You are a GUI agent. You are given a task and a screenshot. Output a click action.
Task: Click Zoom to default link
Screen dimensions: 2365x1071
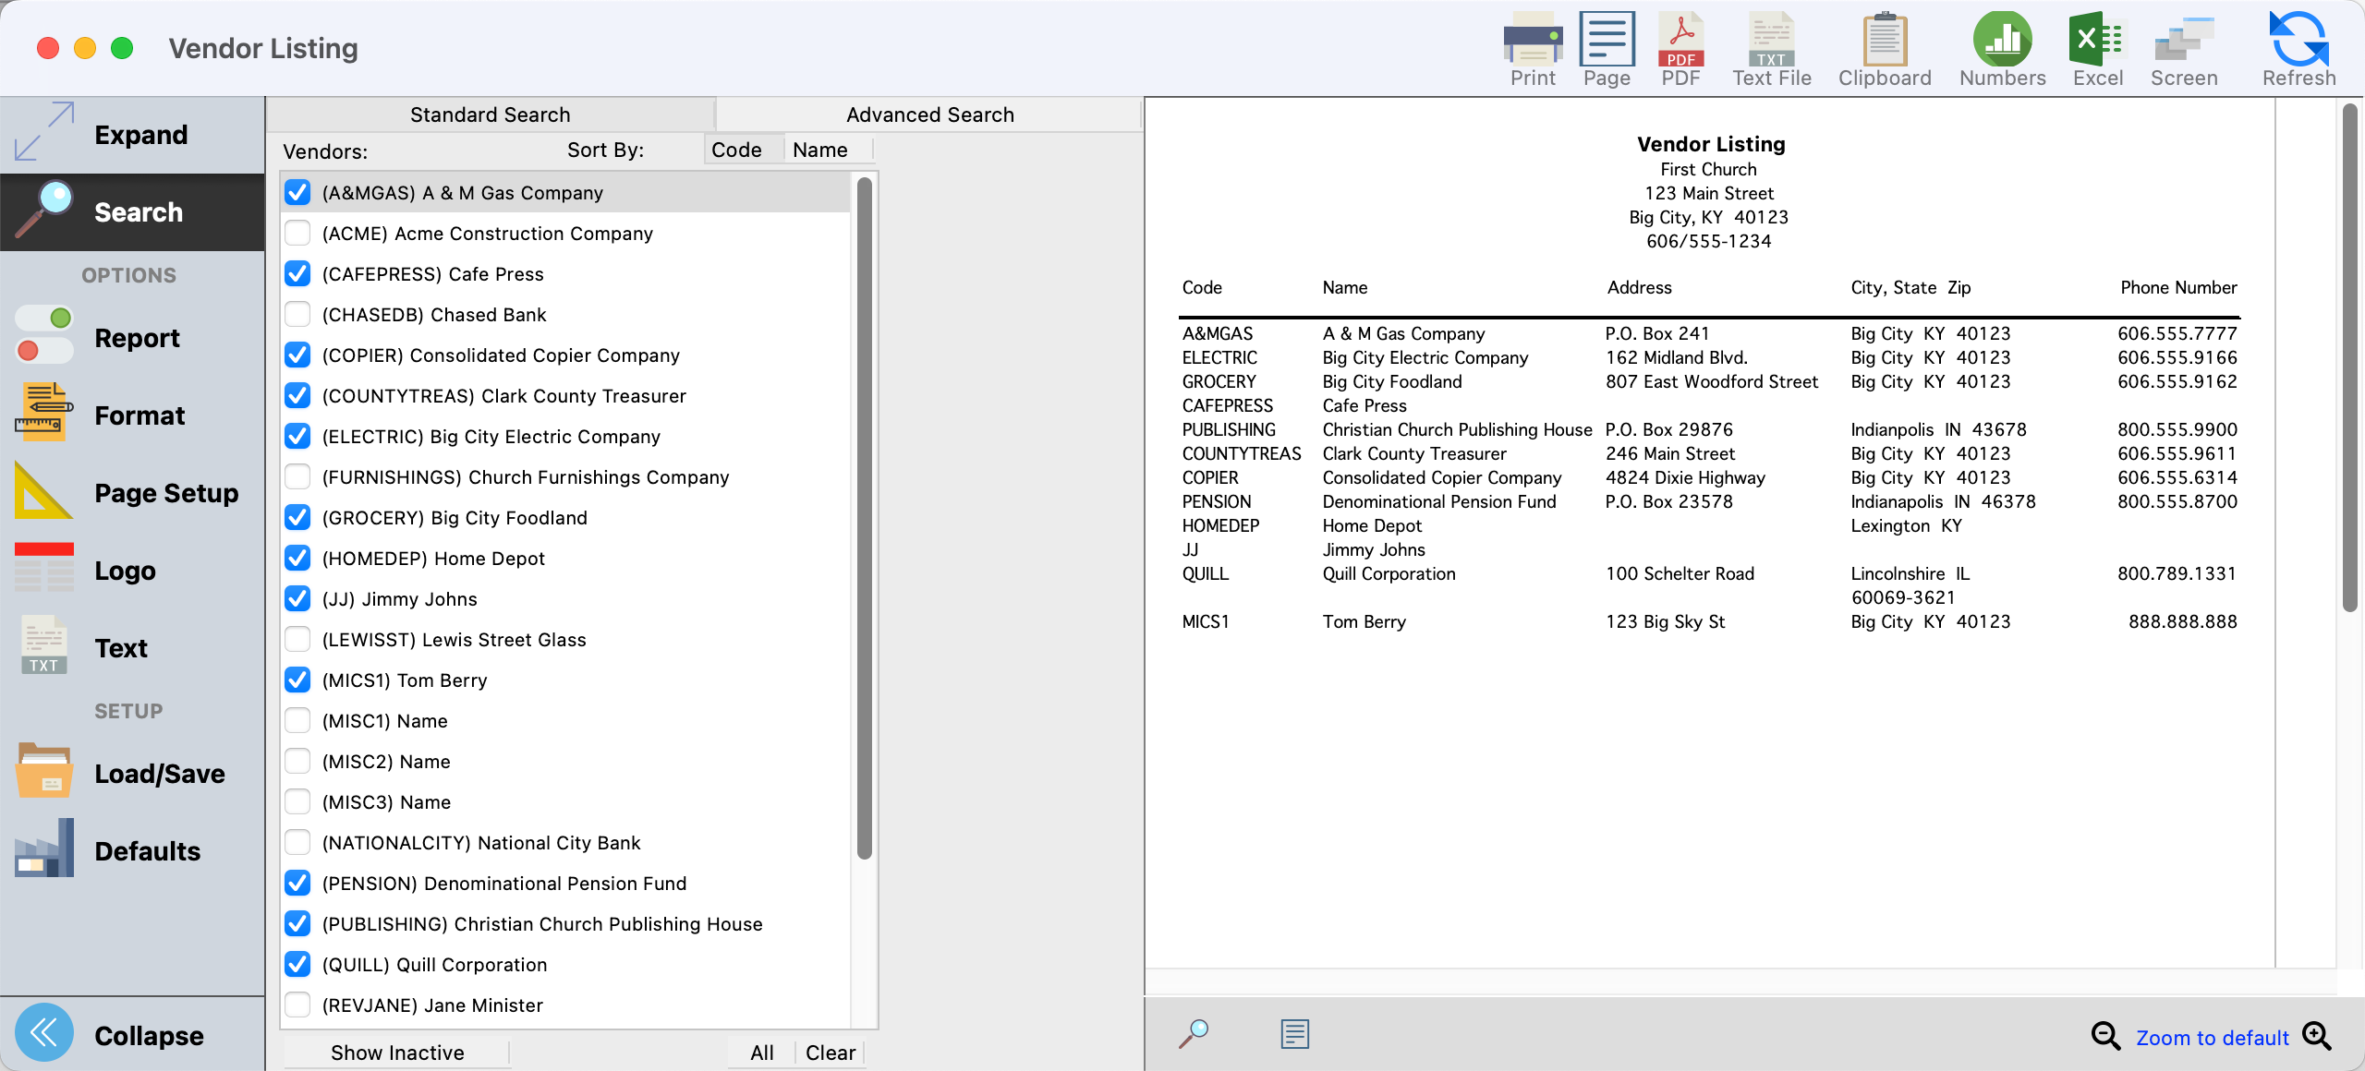tap(2212, 1038)
